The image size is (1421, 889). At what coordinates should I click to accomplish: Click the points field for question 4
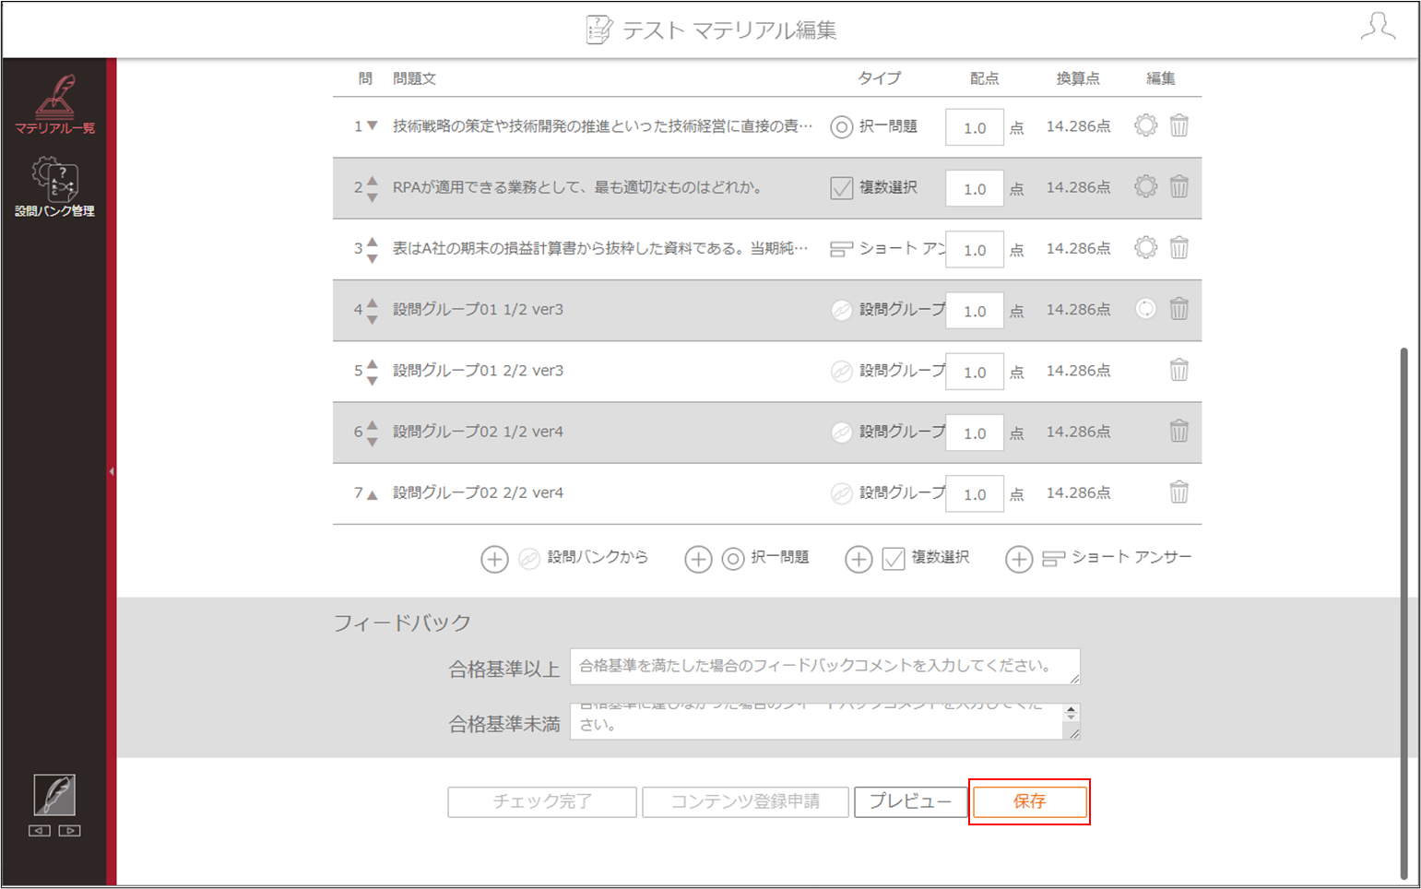pos(975,311)
